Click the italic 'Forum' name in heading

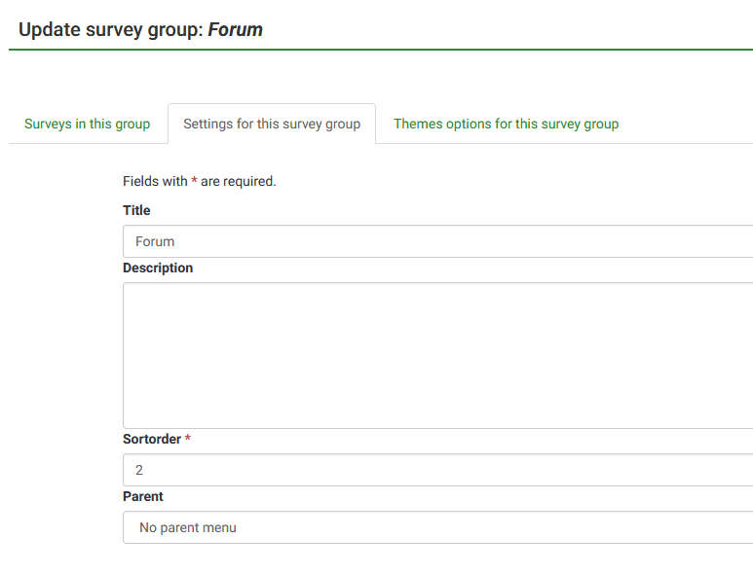tap(236, 29)
